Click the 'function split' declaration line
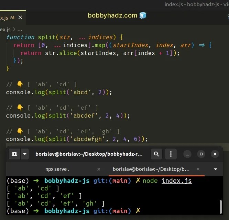 pyautogui.click(x=65, y=37)
